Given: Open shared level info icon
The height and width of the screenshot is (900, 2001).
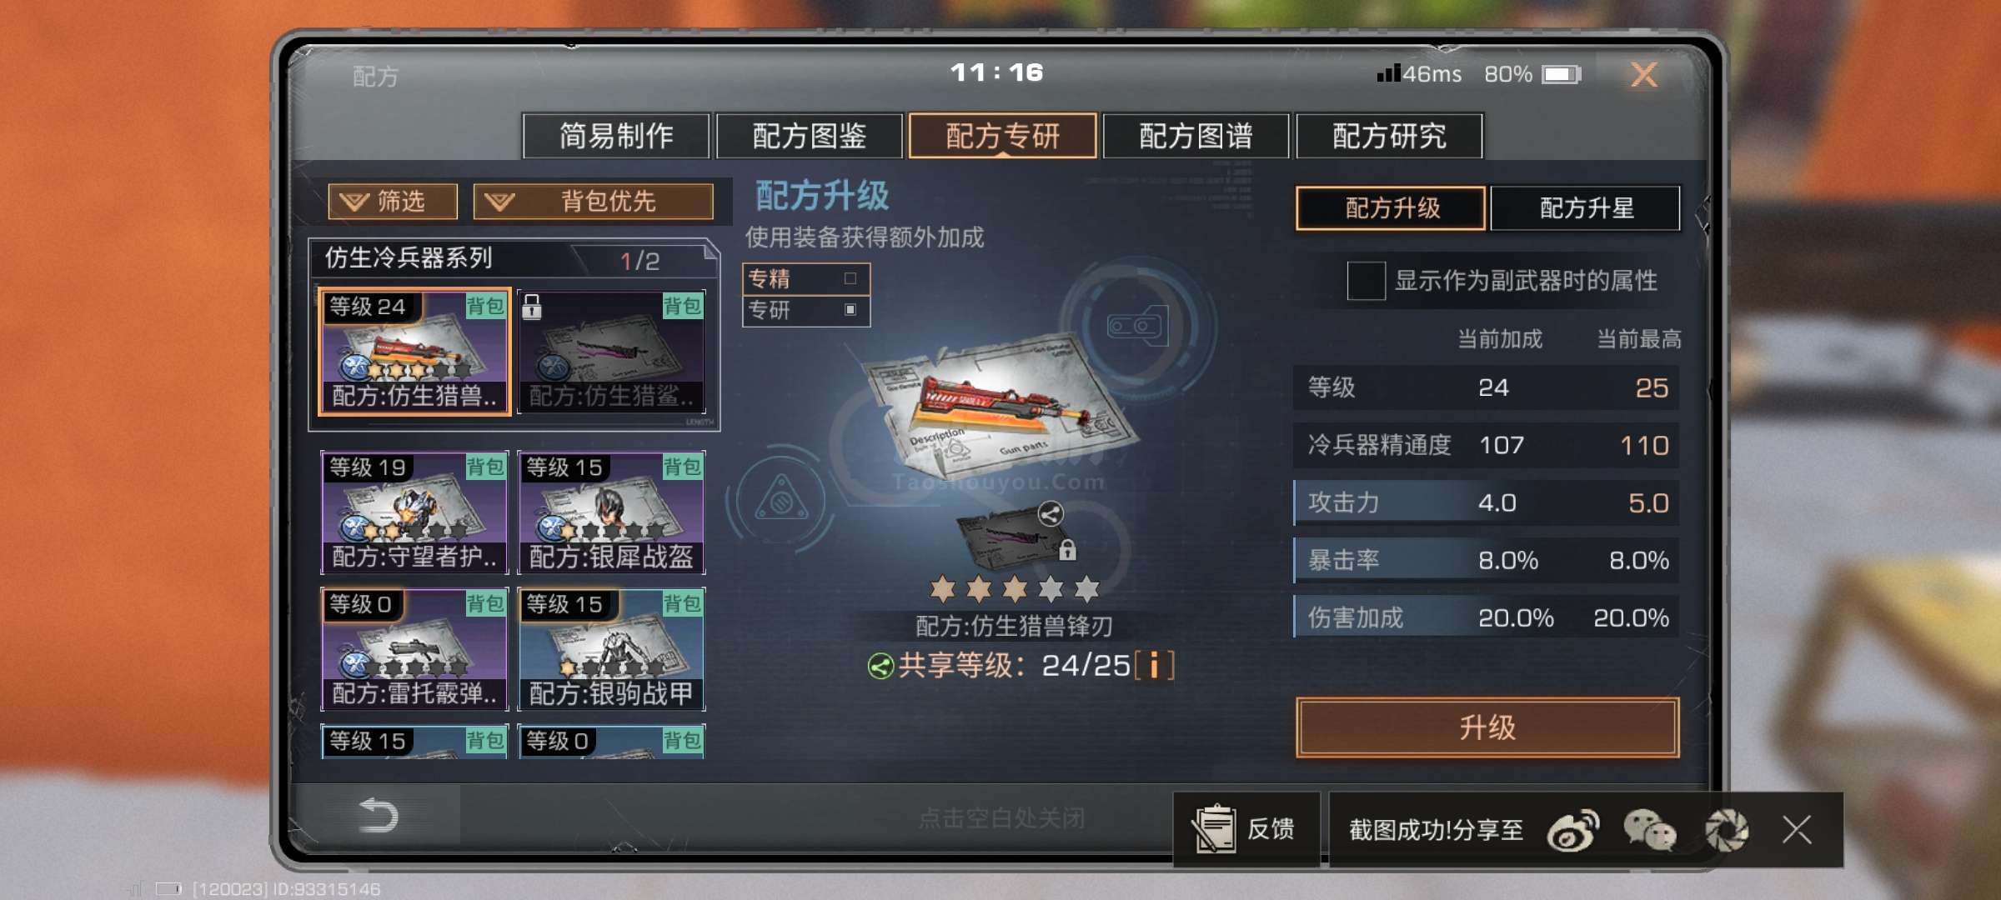Looking at the screenshot, I should tap(1155, 665).
